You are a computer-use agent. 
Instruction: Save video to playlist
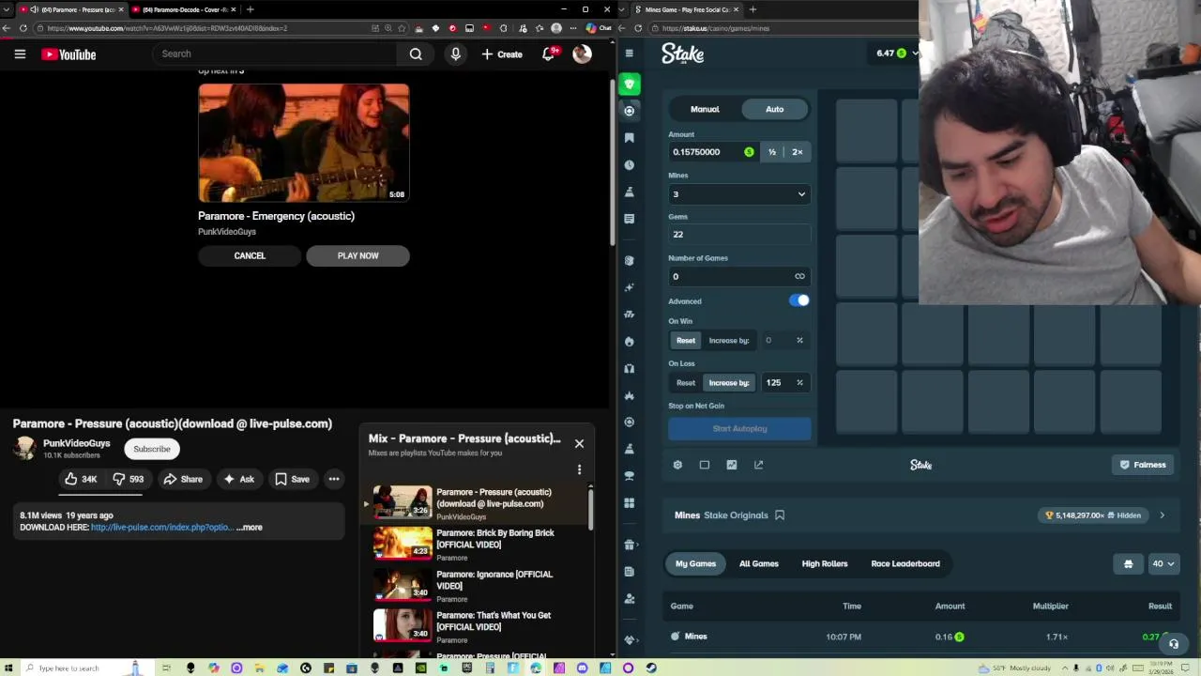point(292,479)
